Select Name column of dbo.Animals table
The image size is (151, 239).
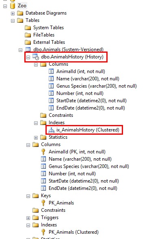80,159
